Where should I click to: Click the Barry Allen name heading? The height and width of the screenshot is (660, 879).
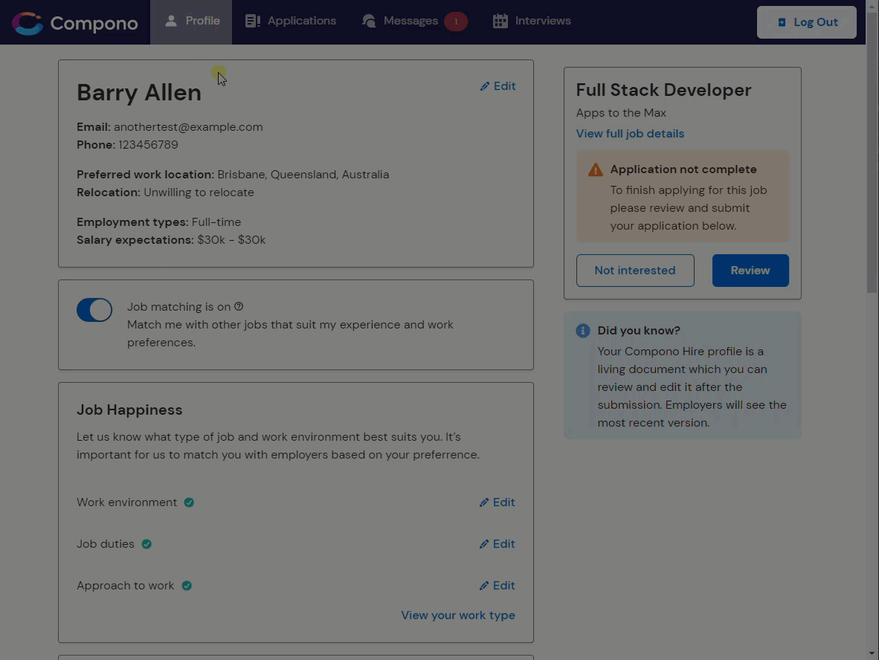pyautogui.click(x=139, y=92)
